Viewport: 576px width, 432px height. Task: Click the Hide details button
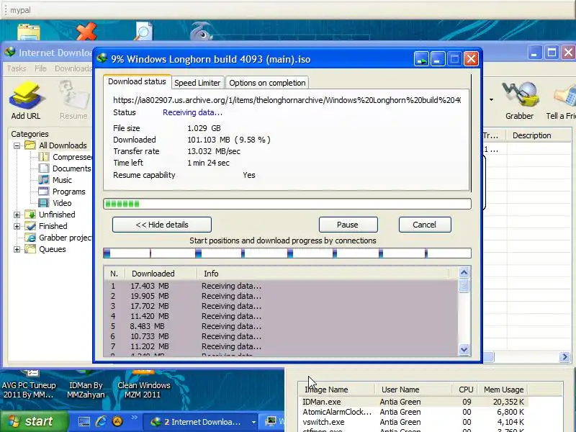(x=162, y=225)
